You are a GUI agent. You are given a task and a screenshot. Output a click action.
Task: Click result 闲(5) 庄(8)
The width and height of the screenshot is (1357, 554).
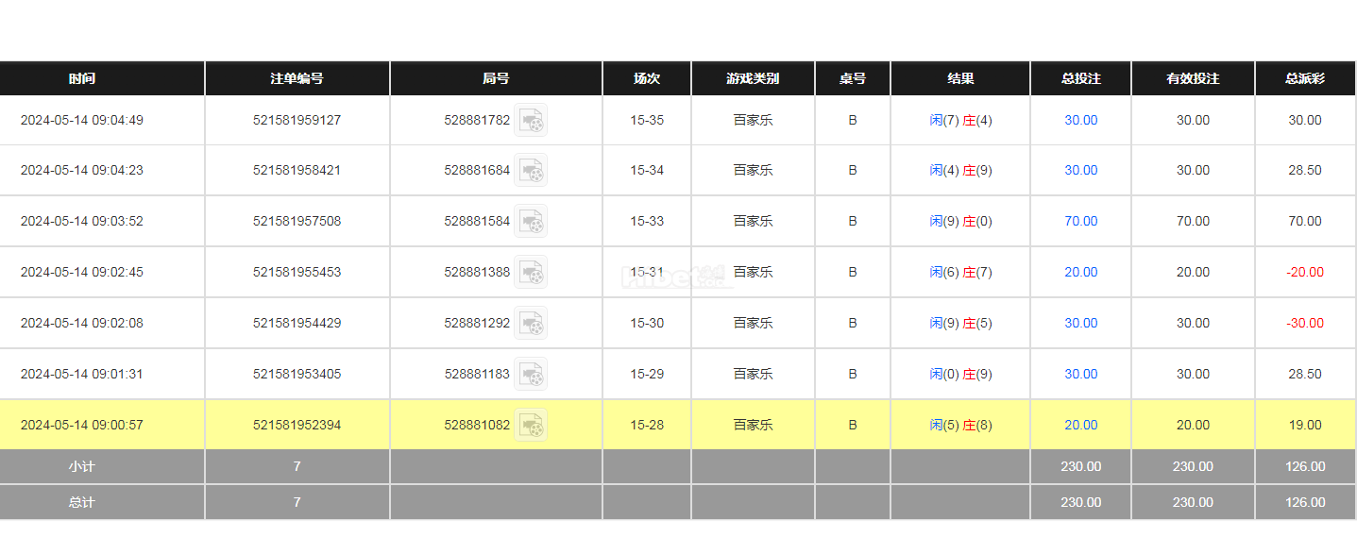coord(960,425)
